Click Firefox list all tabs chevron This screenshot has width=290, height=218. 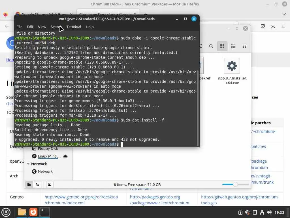(x=284, y=14)
